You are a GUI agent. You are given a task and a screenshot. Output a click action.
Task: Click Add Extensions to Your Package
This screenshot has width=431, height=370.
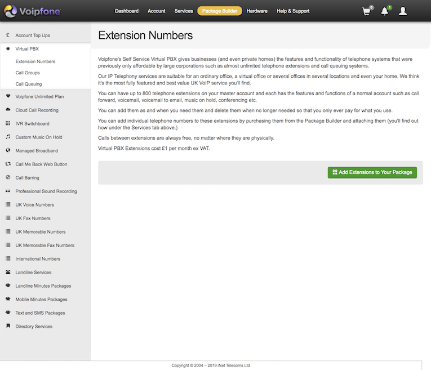(x=372, y=172)
